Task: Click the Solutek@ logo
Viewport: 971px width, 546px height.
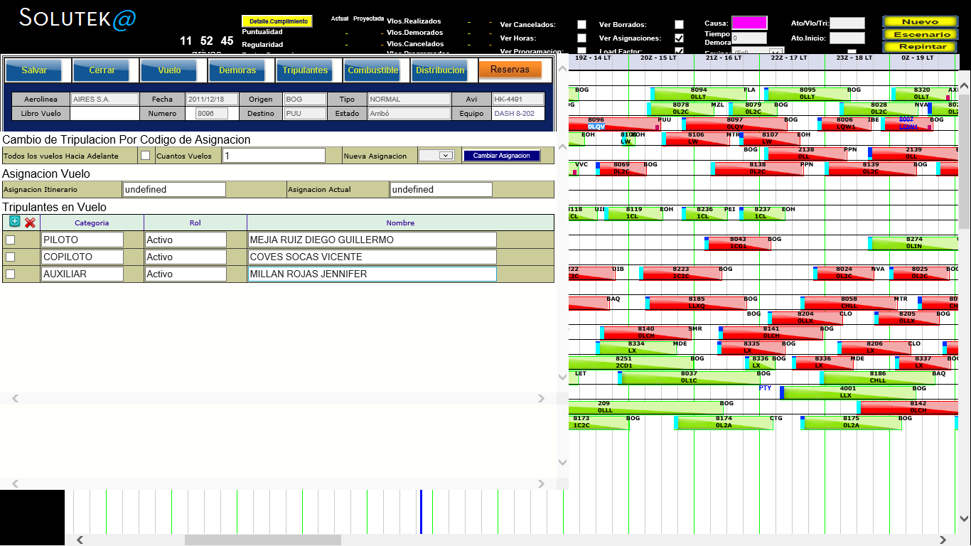Action: pos(77,18)
